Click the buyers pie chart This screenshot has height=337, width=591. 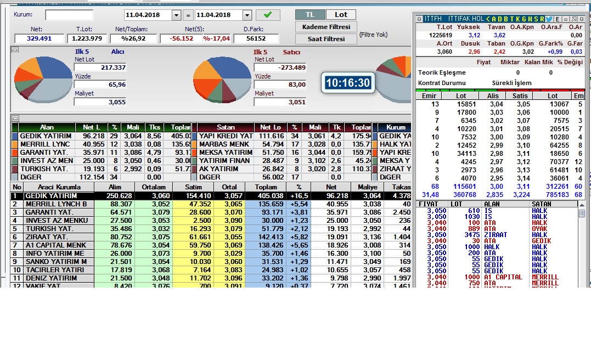point(43,79)
